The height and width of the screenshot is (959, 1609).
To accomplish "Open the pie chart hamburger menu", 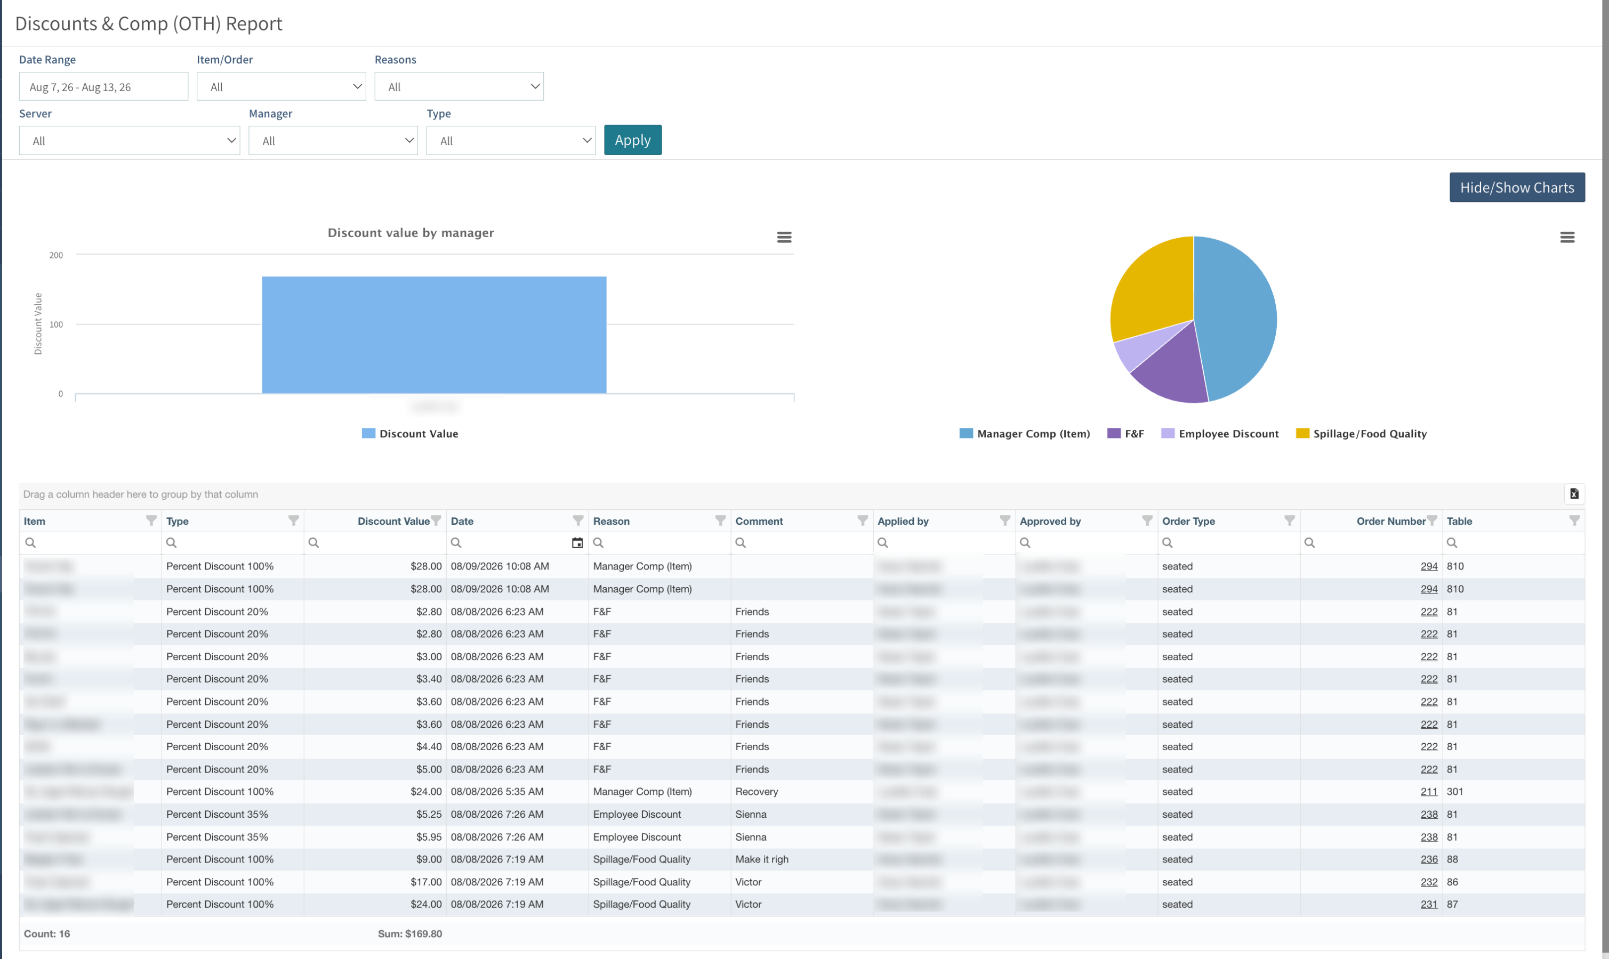I will [1567, 237].
